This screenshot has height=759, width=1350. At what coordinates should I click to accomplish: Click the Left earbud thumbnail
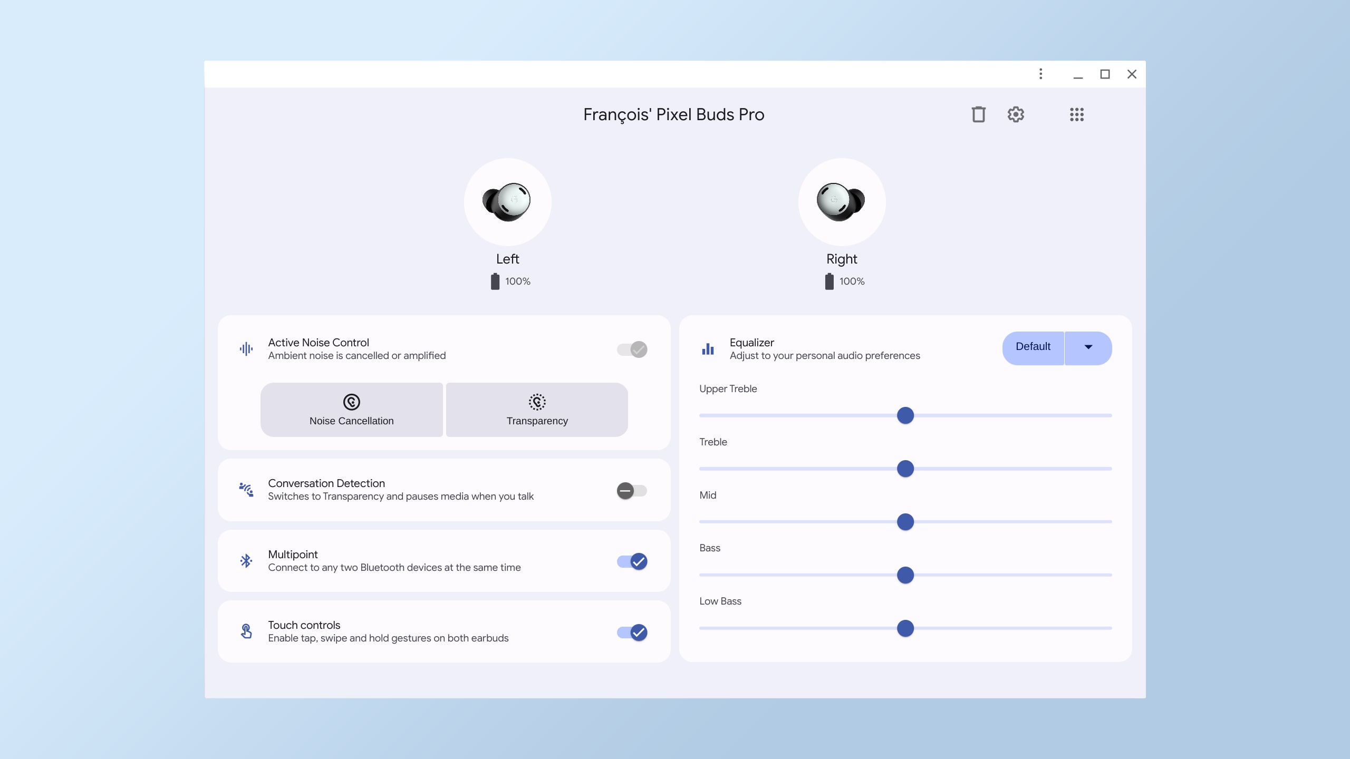pos(507,201)
